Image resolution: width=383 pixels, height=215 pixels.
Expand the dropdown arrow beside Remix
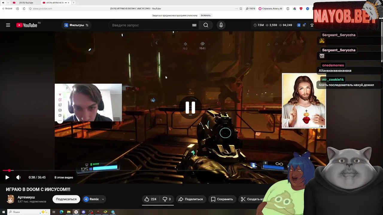(x=103, y=199)
